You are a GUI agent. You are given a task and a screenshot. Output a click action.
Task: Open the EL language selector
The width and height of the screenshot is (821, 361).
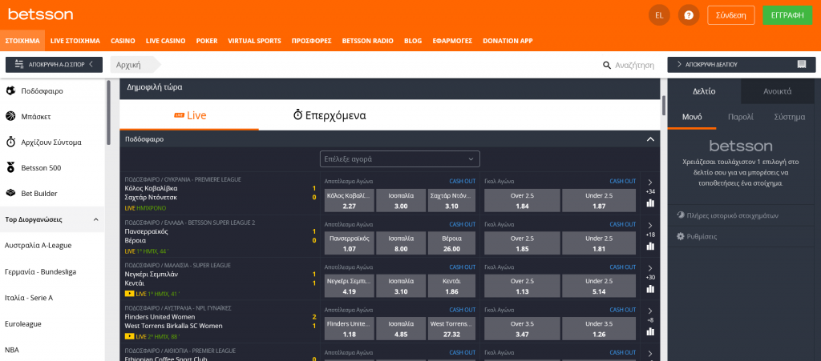click(658, 15)
